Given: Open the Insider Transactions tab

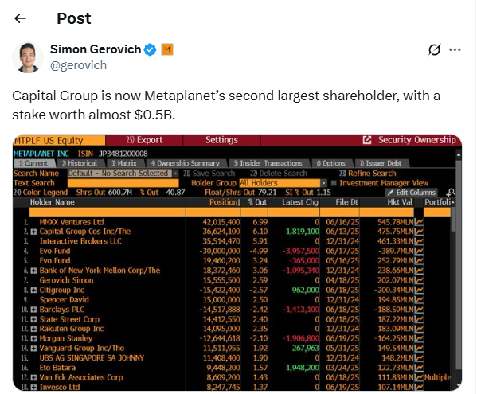Looking at the screenshot, I should click(269, 163).
